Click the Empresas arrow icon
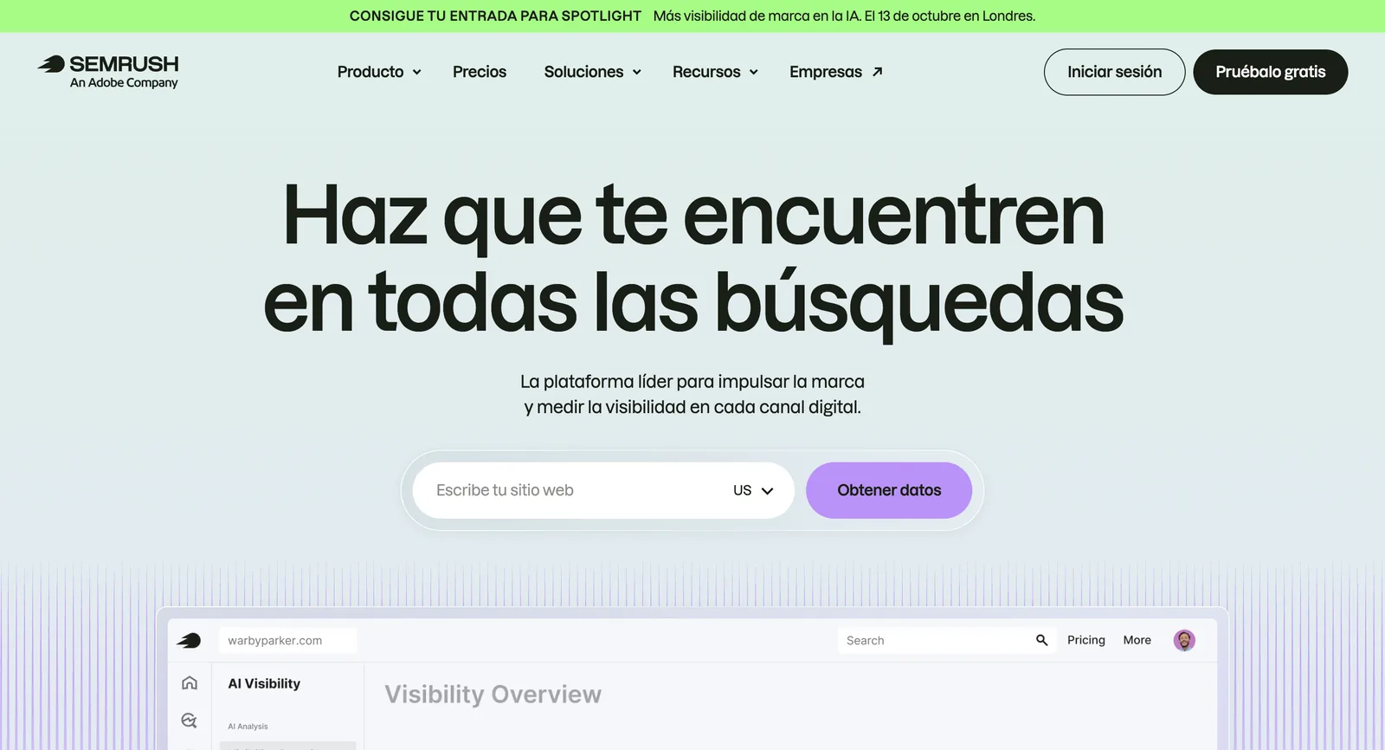Viewport: 1385px width, 750px height. click(x=877, y=72)
